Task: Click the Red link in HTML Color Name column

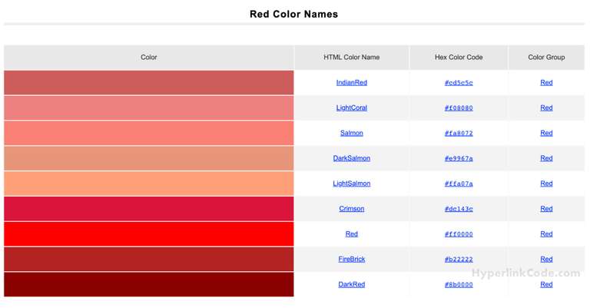Action: click(351, 233)
